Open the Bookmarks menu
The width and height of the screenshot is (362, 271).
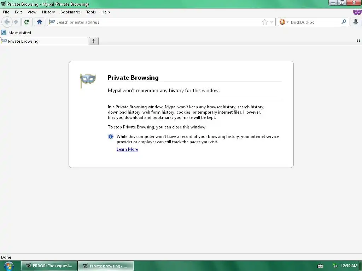pos(70,12)
